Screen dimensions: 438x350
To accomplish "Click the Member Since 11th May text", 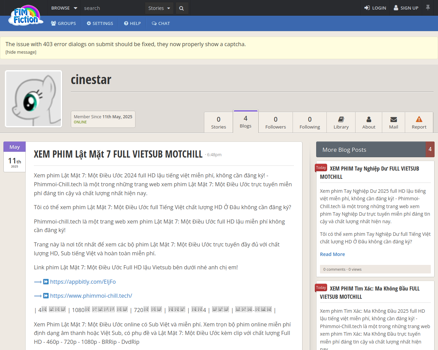I will (x=103, y=117).
